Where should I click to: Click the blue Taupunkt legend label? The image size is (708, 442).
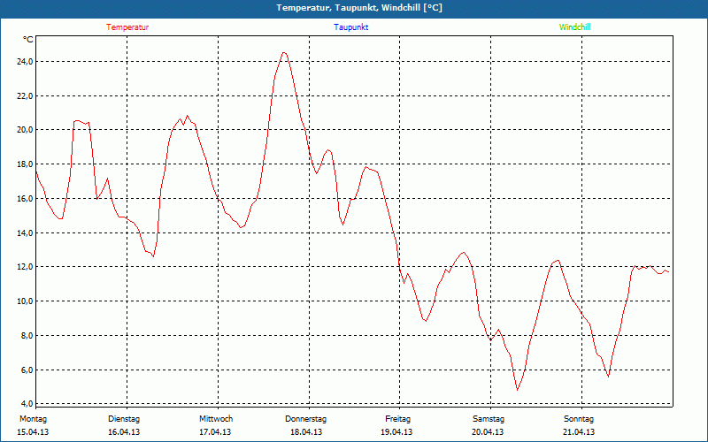tap(350, 27)
